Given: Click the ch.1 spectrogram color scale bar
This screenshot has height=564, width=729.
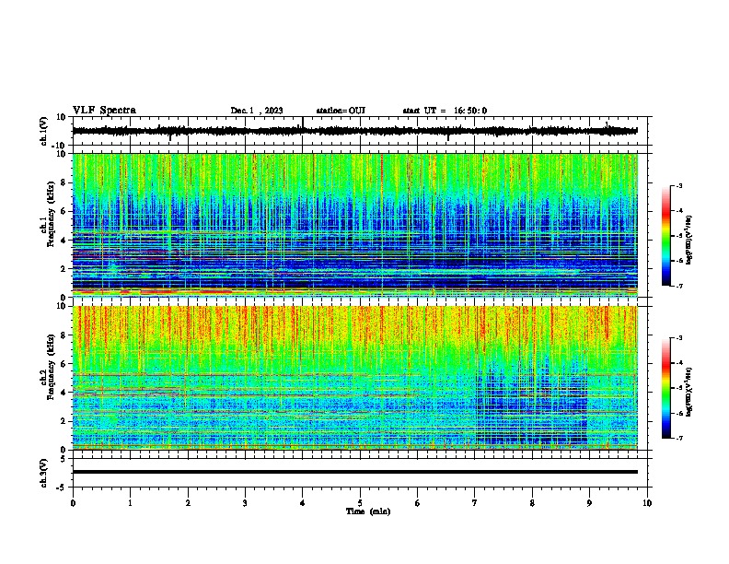Looking at the screenshot, I should (665, 236).
